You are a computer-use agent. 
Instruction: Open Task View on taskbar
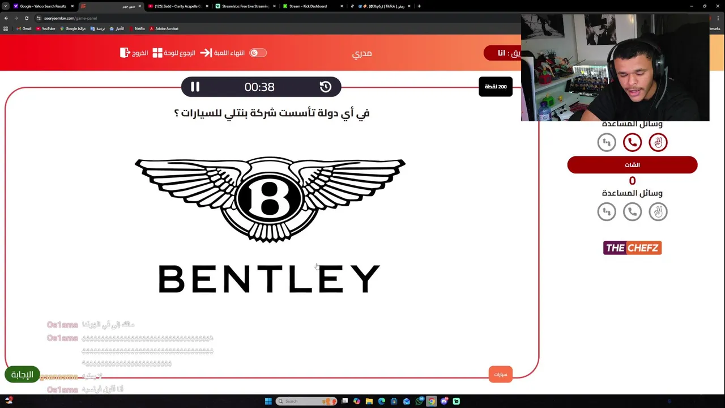coord(344,401)
